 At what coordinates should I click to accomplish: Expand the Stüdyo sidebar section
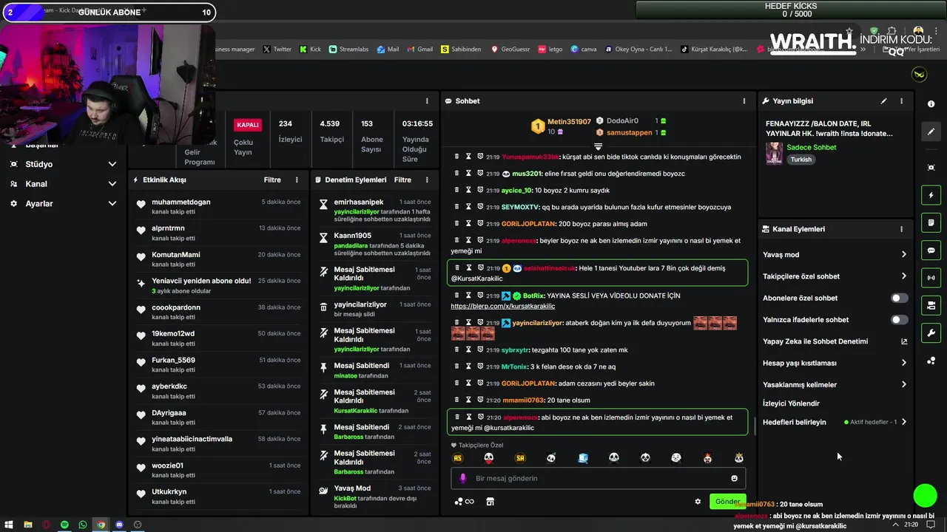coord(112,164)
